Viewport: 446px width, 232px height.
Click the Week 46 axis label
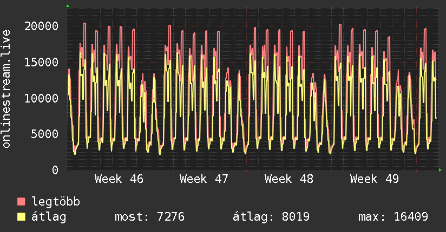coord(119,179)
